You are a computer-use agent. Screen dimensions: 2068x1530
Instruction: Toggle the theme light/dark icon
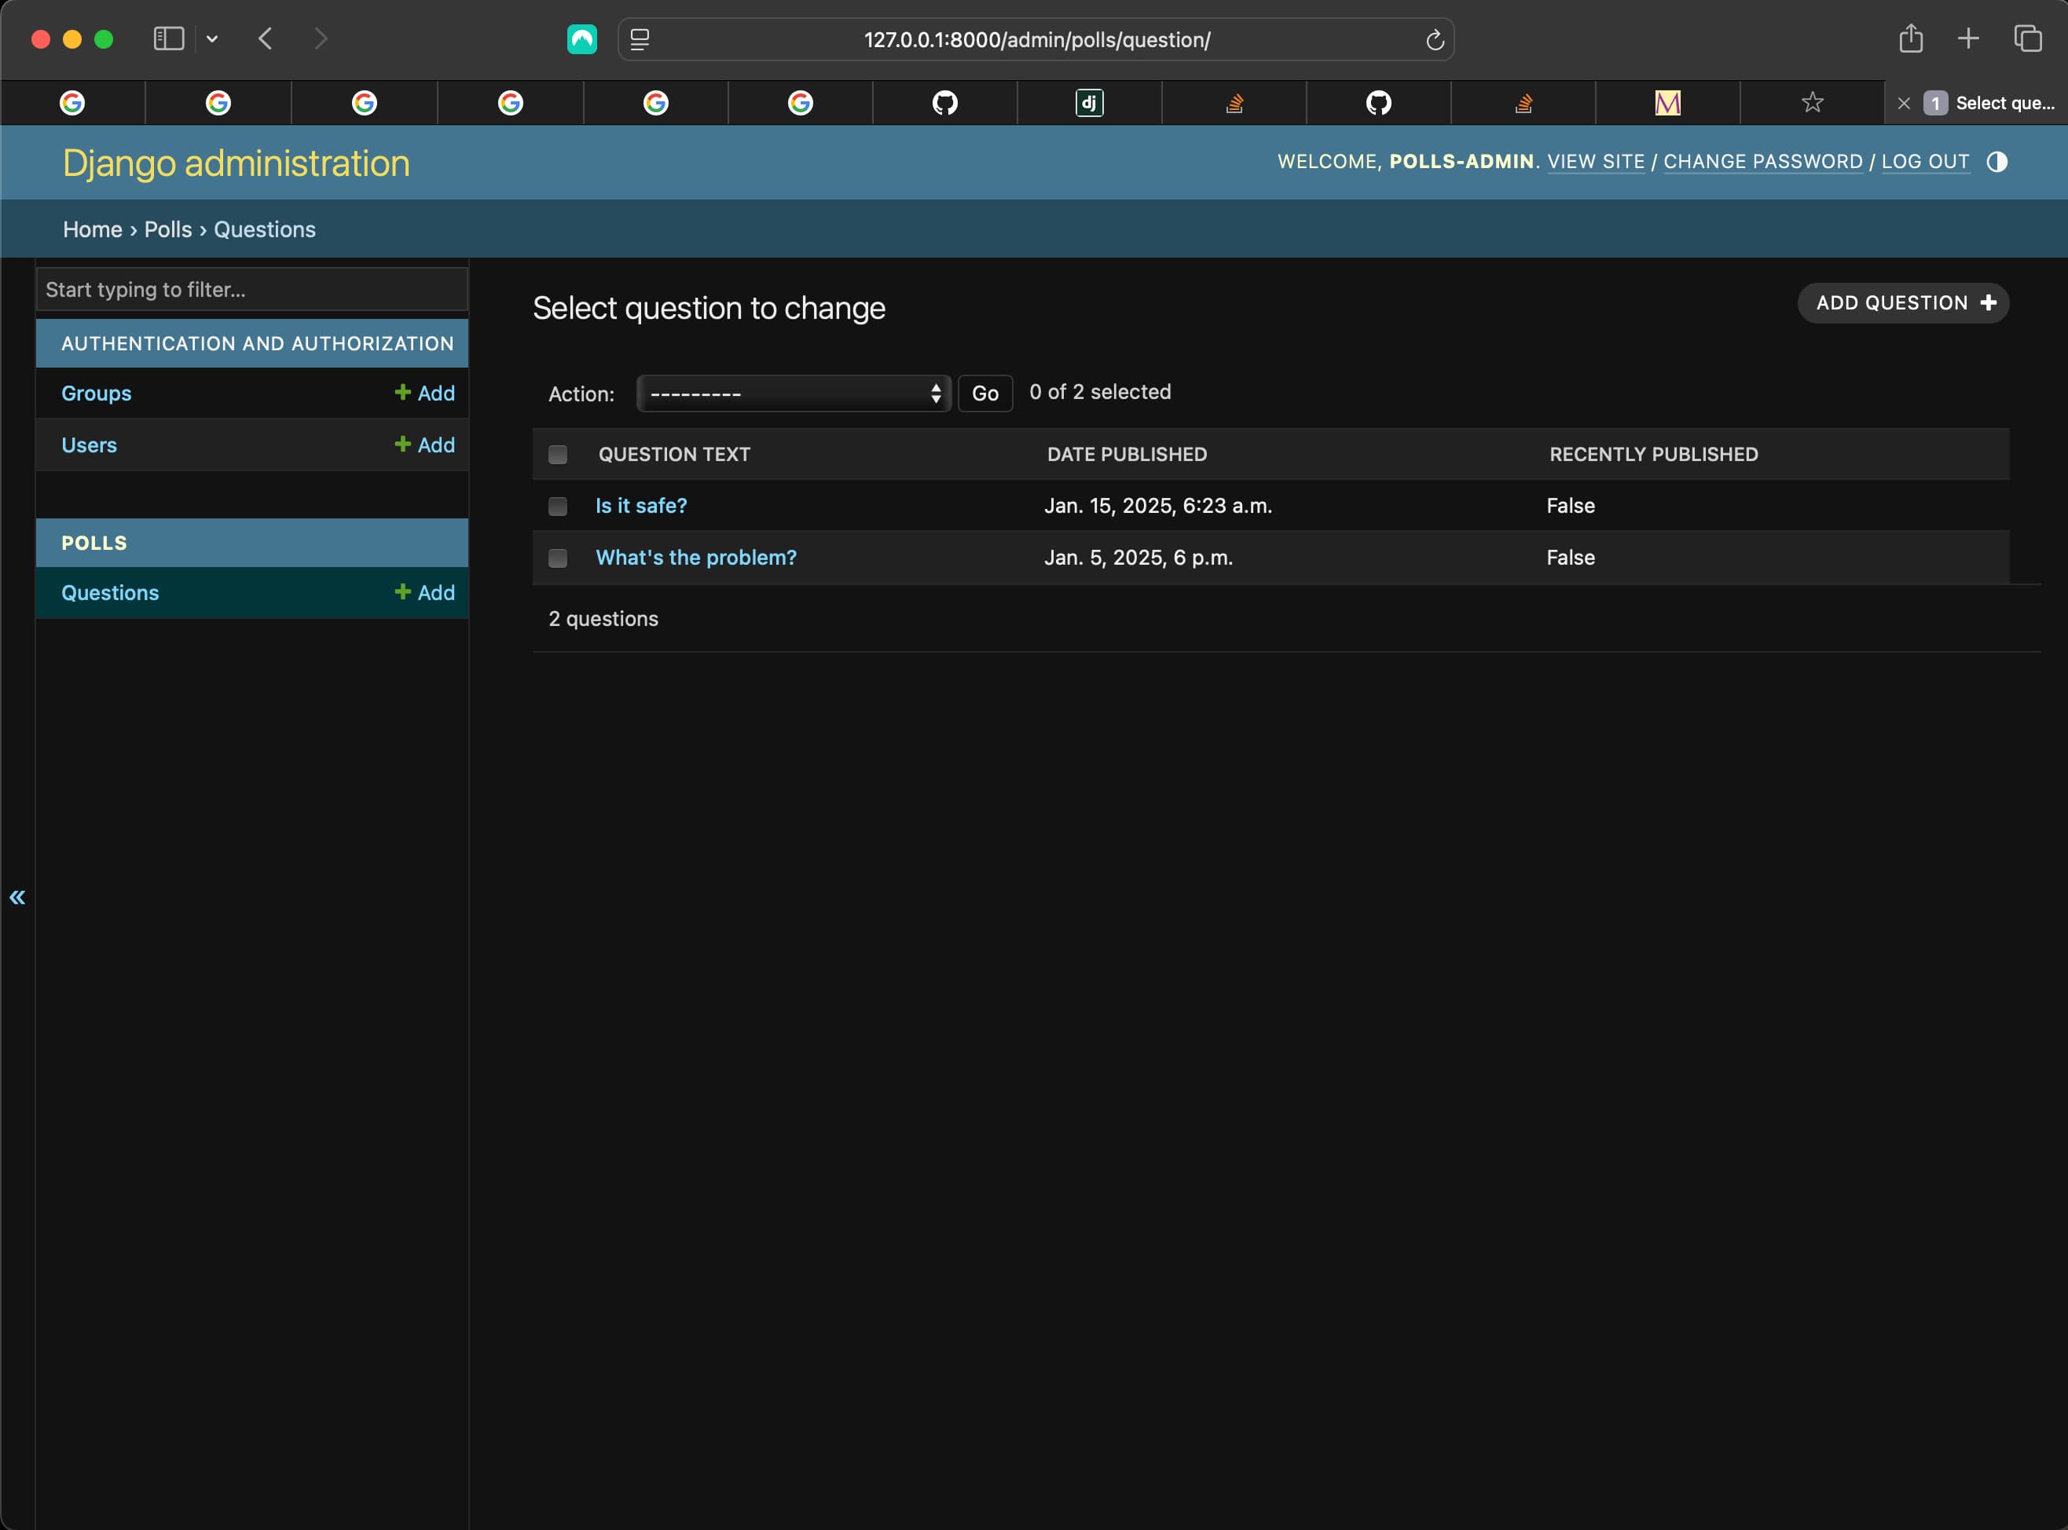click(1996, 162)
